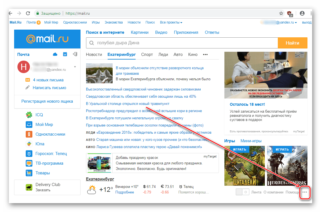Click the orange Найти search button
Screen dimensions: 321x212
pos(292,43)
